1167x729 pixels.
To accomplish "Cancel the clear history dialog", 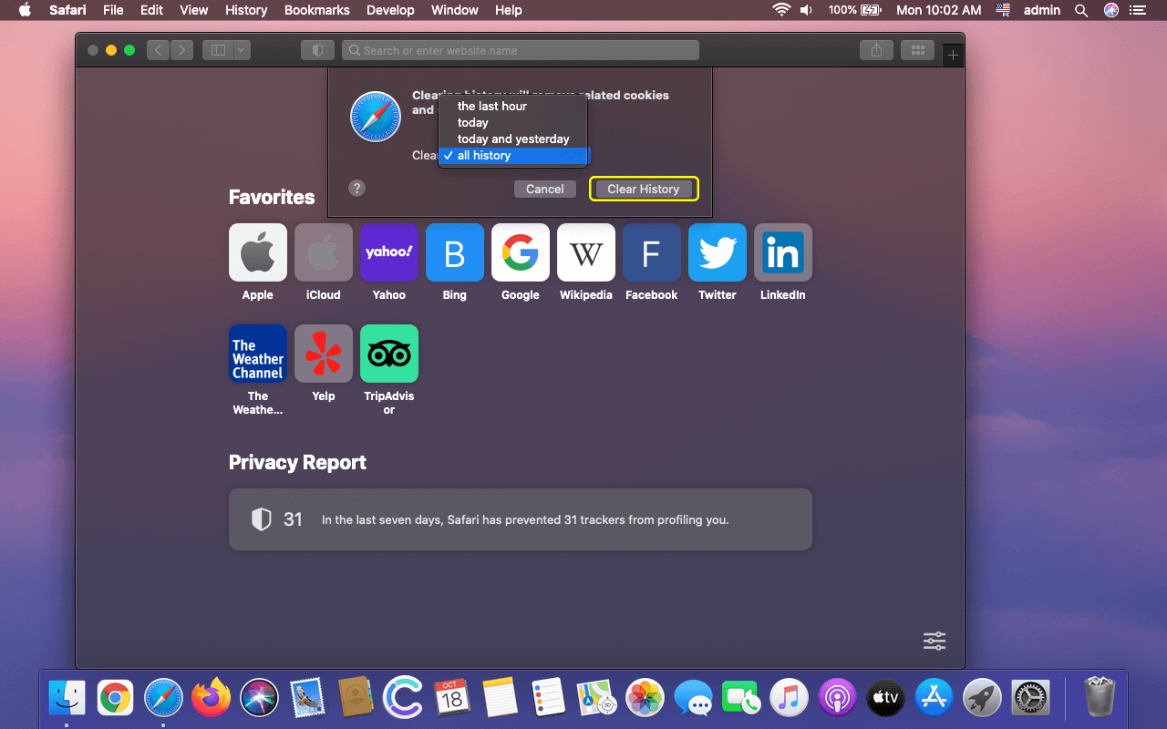I will pos(544,189).
